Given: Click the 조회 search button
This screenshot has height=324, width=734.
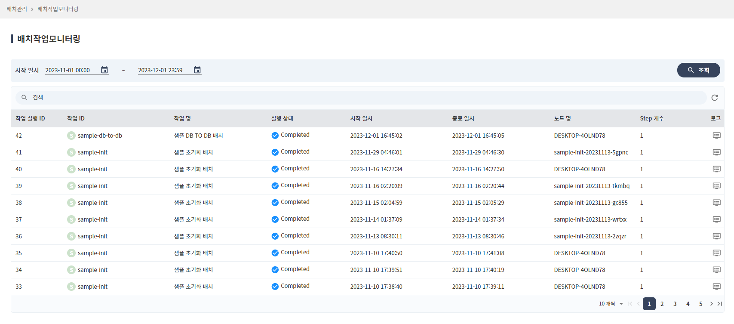Looking at the screenshot, I should pos(698,70).
